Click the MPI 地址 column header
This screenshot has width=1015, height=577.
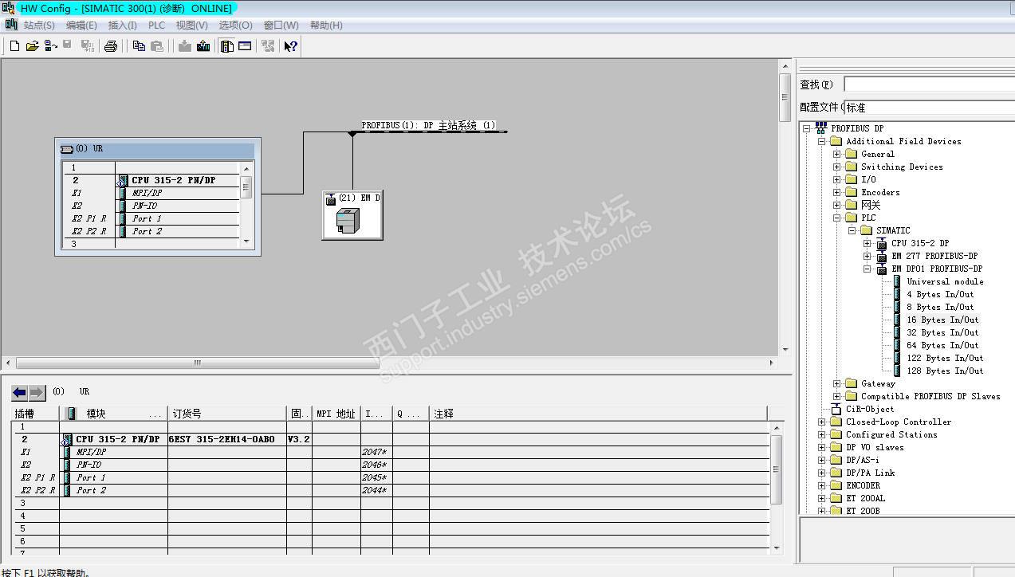pyautogui.click(x=336, y=414)
